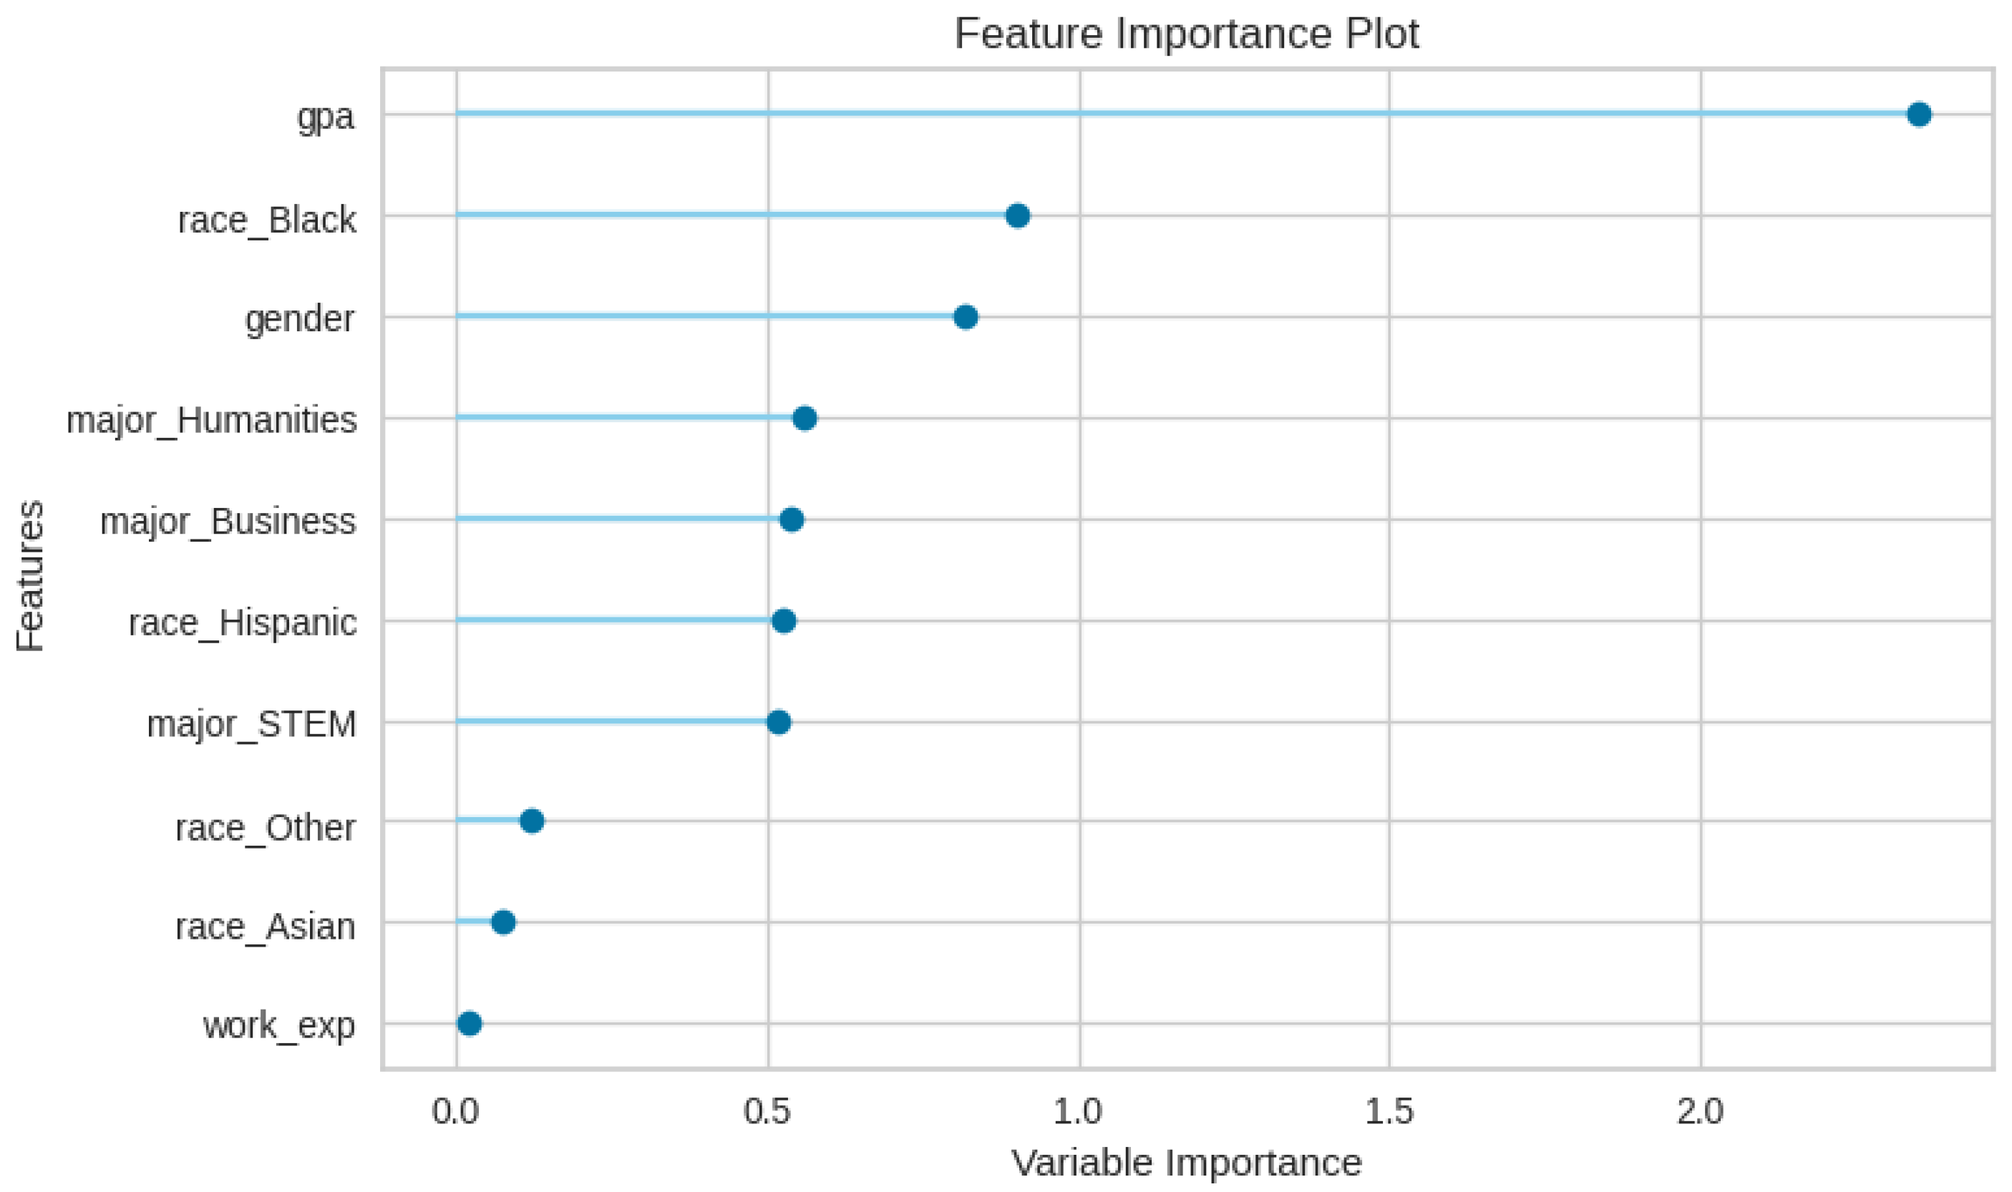Image resolution: width=2012 pixels, height=1192 pixels.
Task: Pick the major_STEM data point dot
Action: [x=779, y=722]
